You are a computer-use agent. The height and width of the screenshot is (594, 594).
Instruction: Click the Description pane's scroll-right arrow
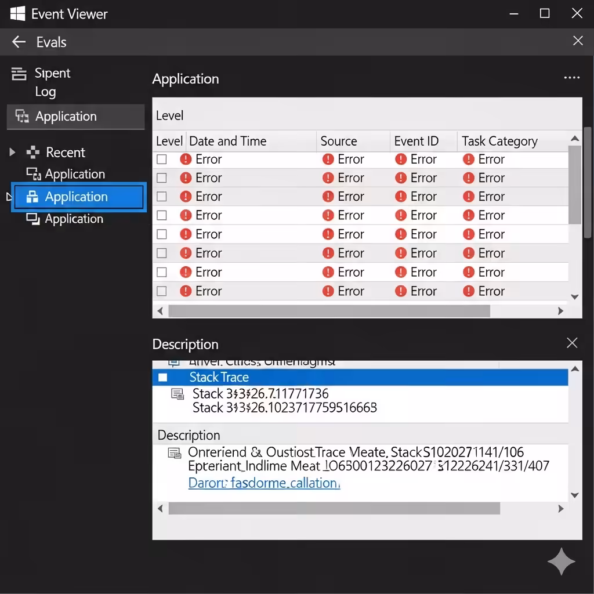(560, 508)
